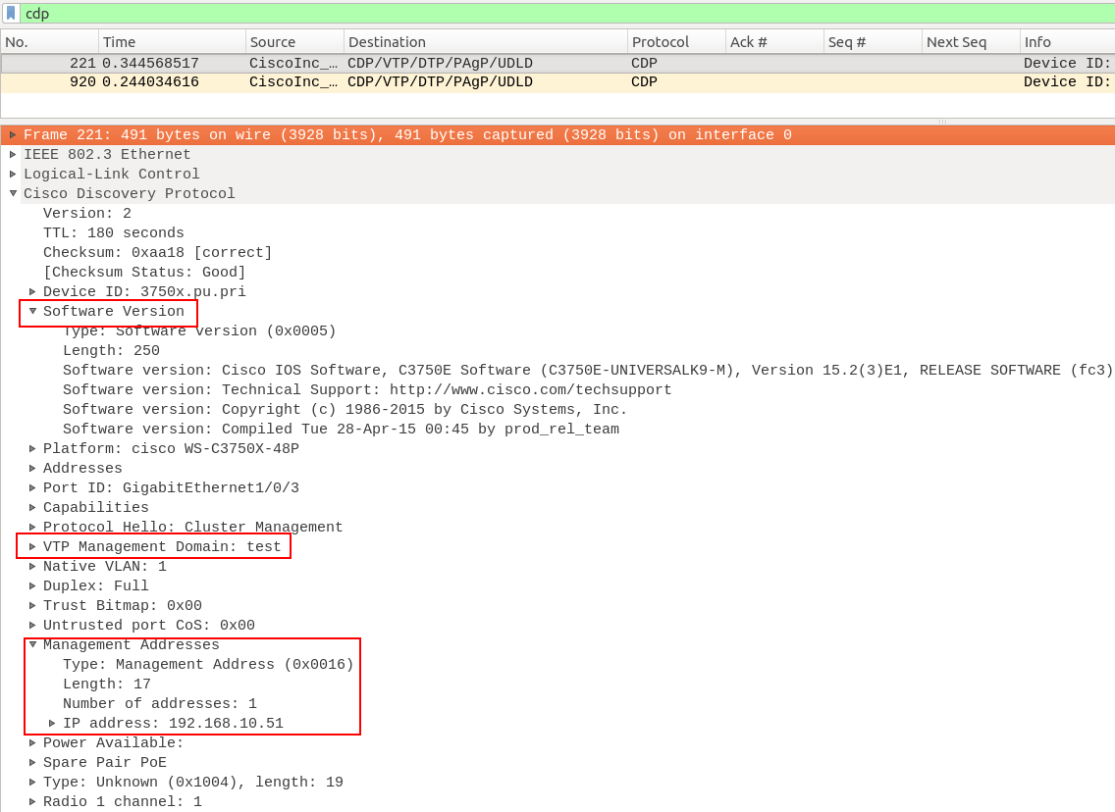Select the Version: 2 line
This screenshot has width=1115, height=812.
(x=87, y=213)
